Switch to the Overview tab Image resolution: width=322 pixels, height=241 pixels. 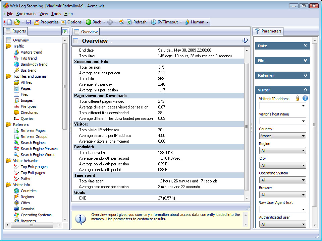(x=86, y=32)
